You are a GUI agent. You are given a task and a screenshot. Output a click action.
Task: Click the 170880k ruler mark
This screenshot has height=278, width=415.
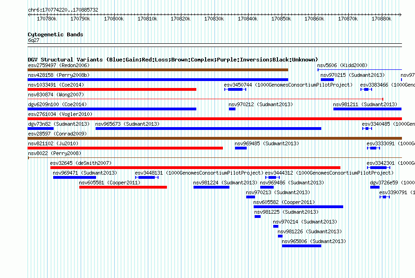coord(381,19)
